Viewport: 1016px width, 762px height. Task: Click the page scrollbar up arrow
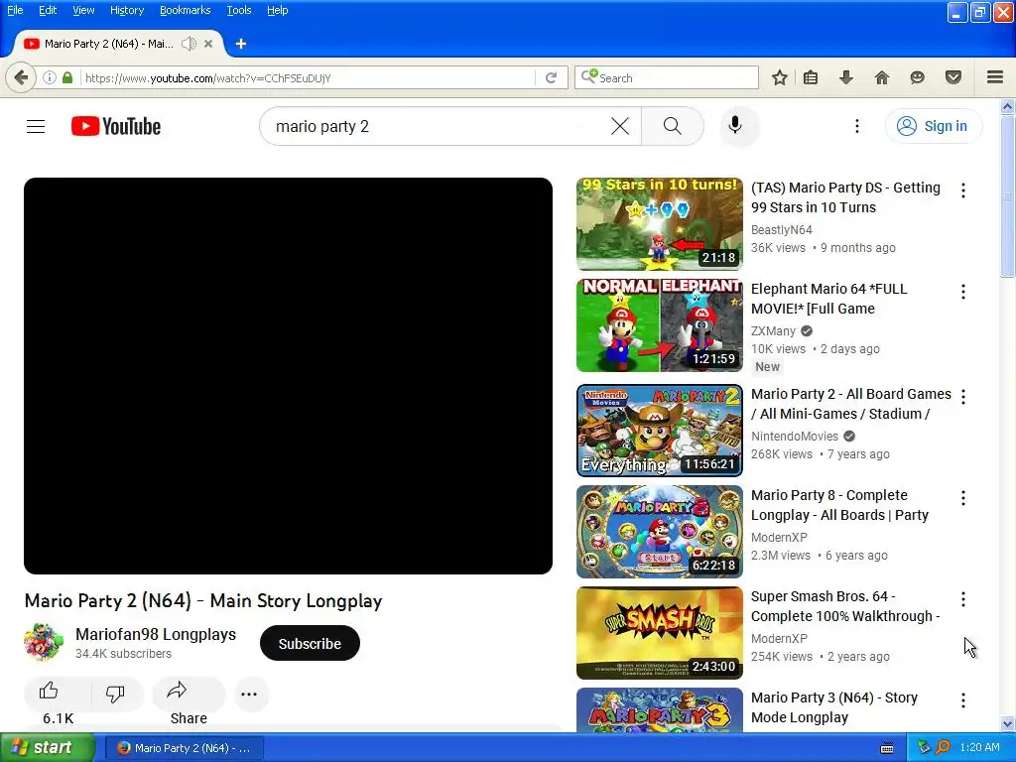[1008, 106]
